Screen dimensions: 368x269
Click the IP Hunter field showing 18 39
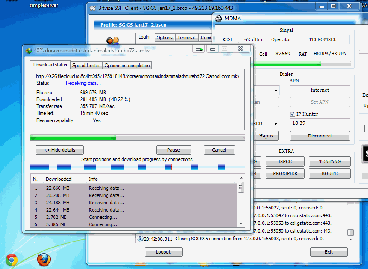coord(320,123)
